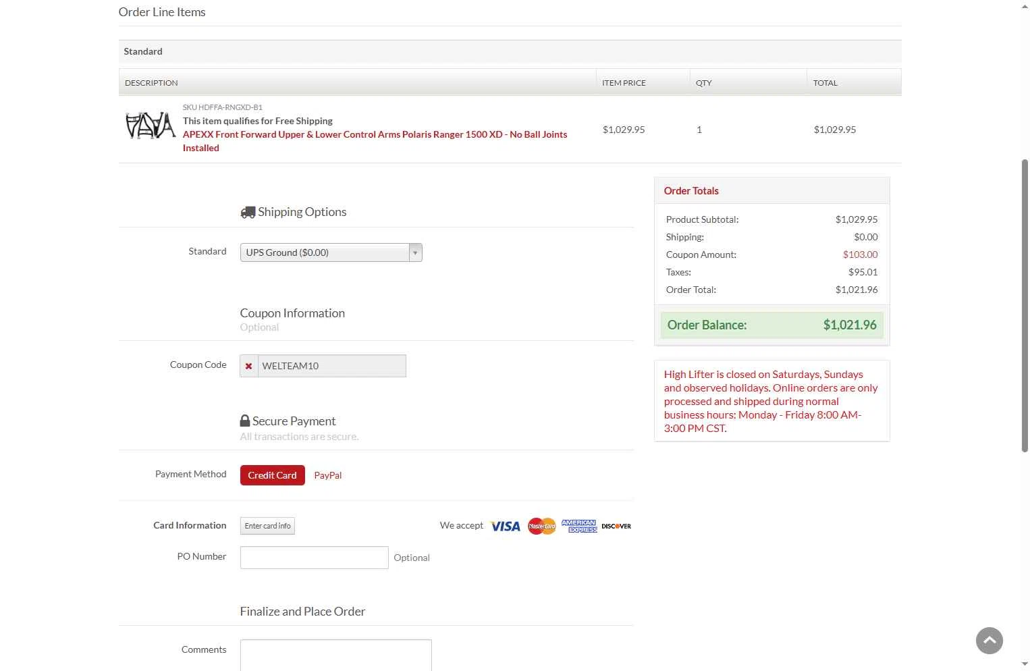Click the SKU HDFFA-RNGXD-B1 text
This screenshot has width=1030, height=671.
point(223,107)
